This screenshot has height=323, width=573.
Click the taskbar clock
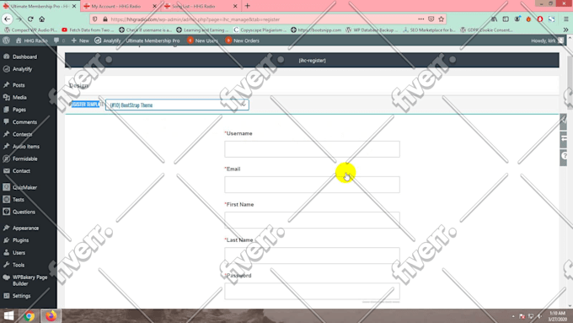point(557,316)
